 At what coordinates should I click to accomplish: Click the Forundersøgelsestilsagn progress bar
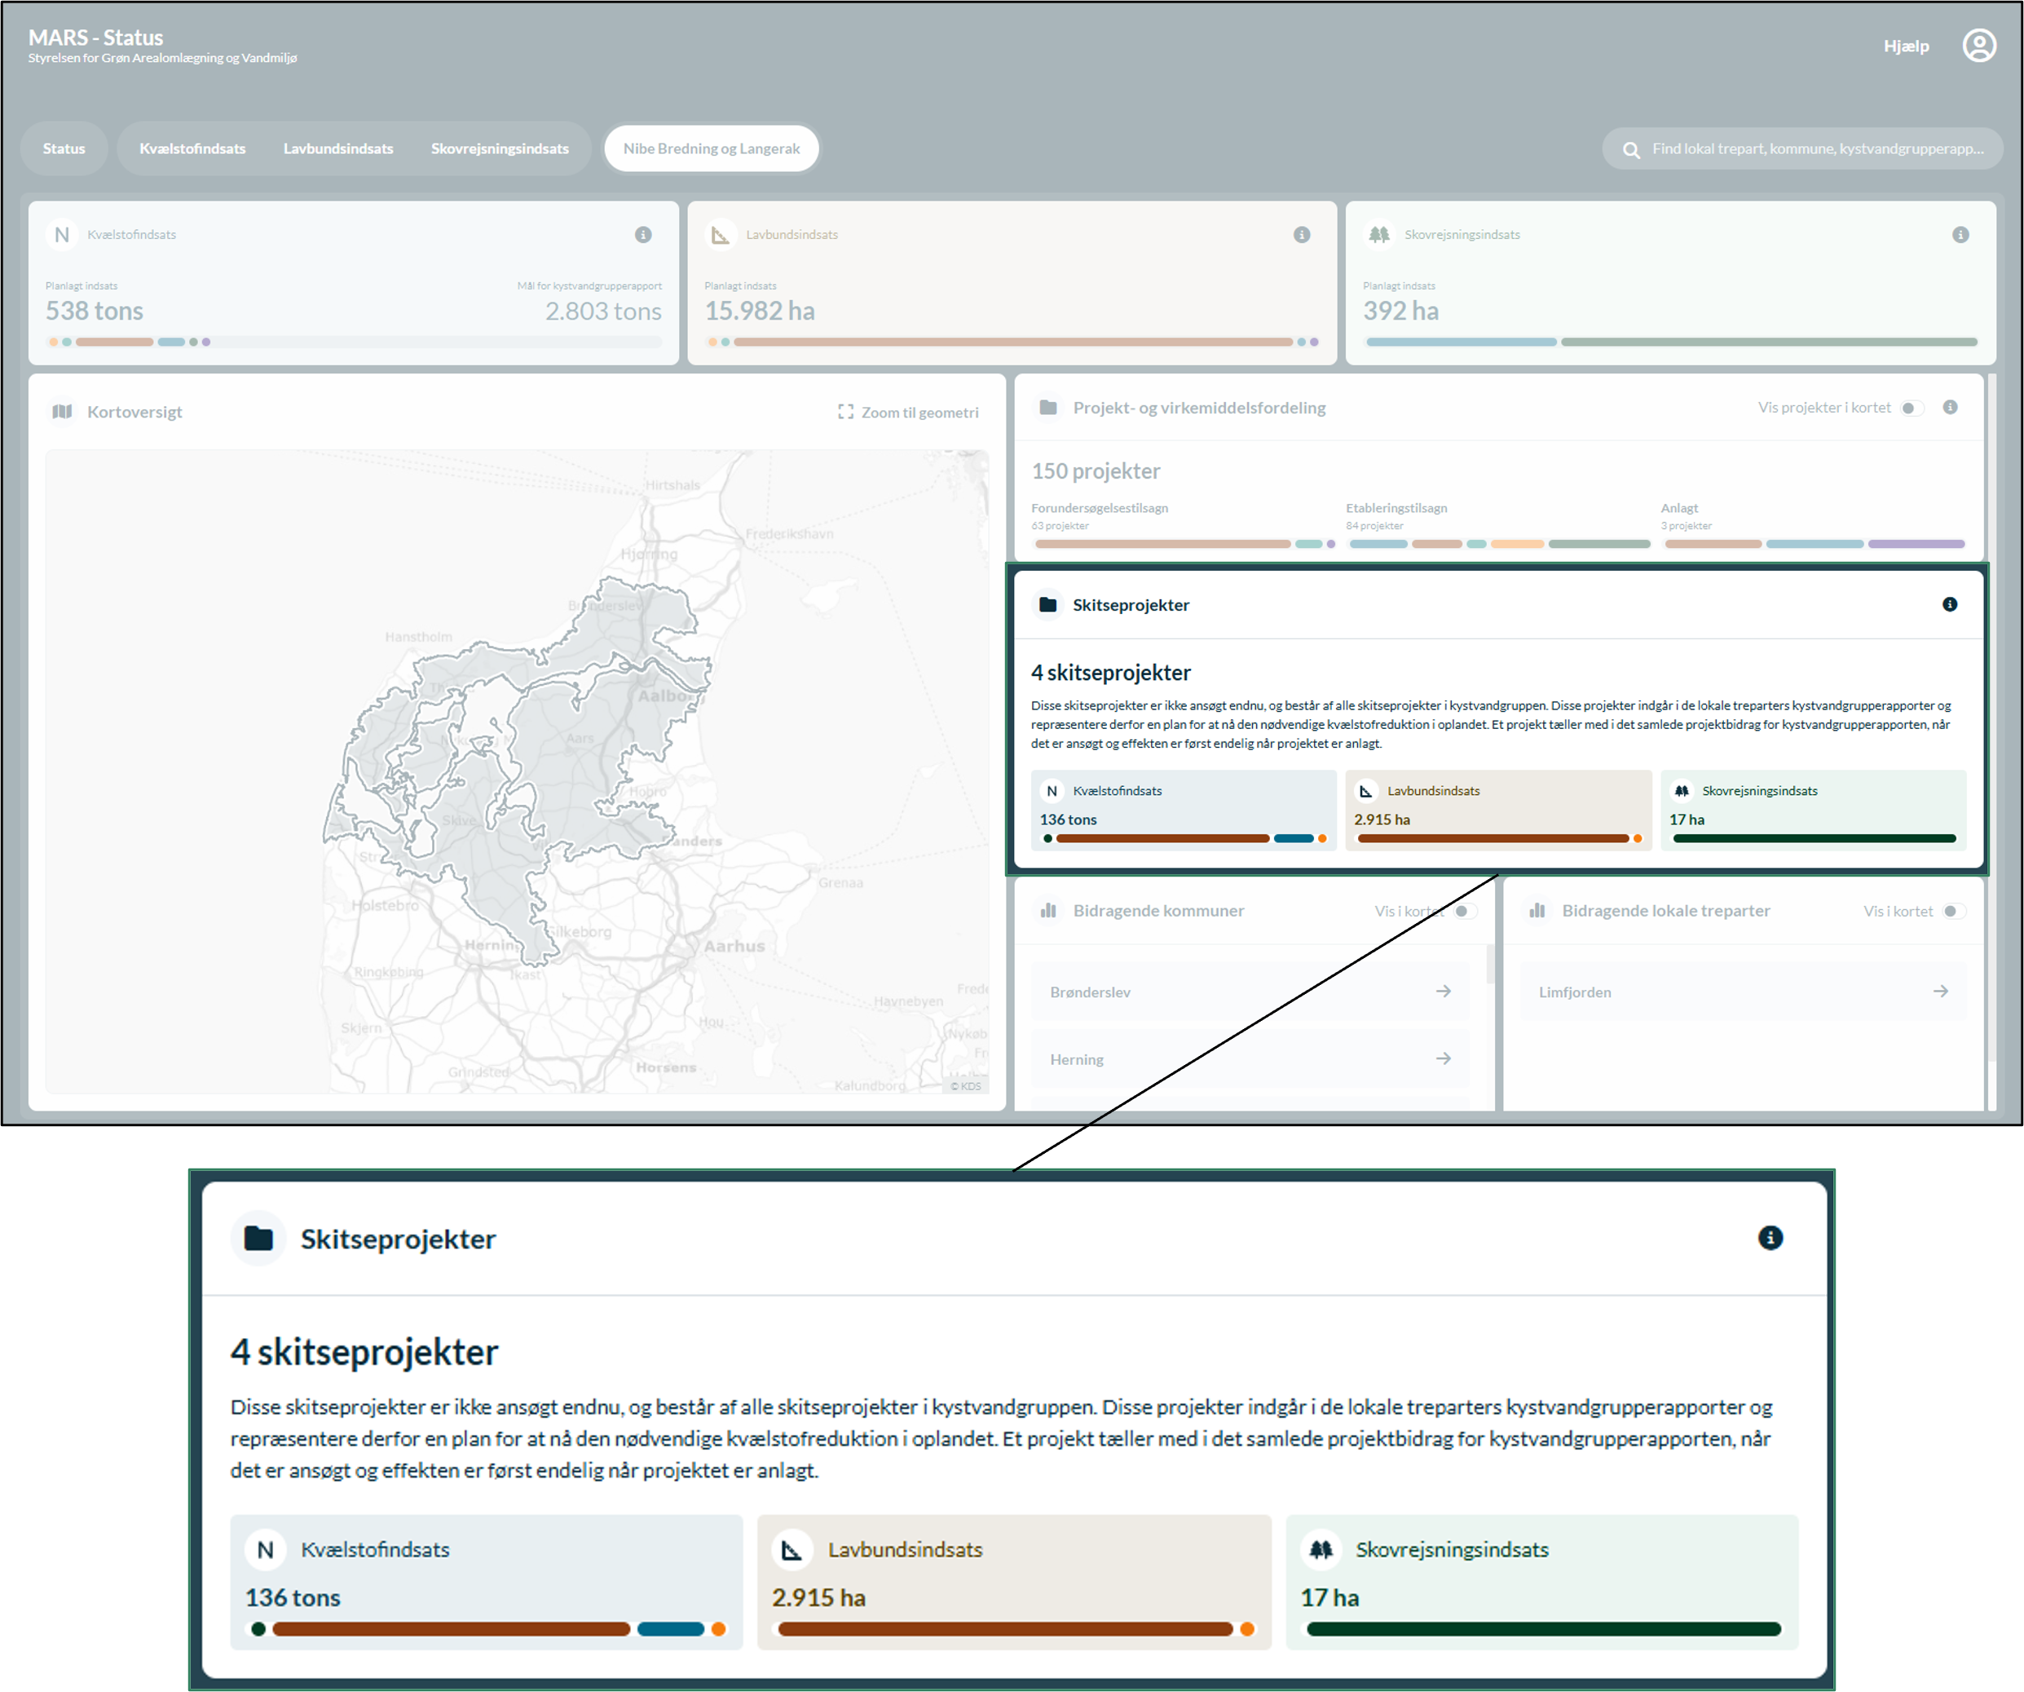pyautogui.click(x=1184, y=544)
